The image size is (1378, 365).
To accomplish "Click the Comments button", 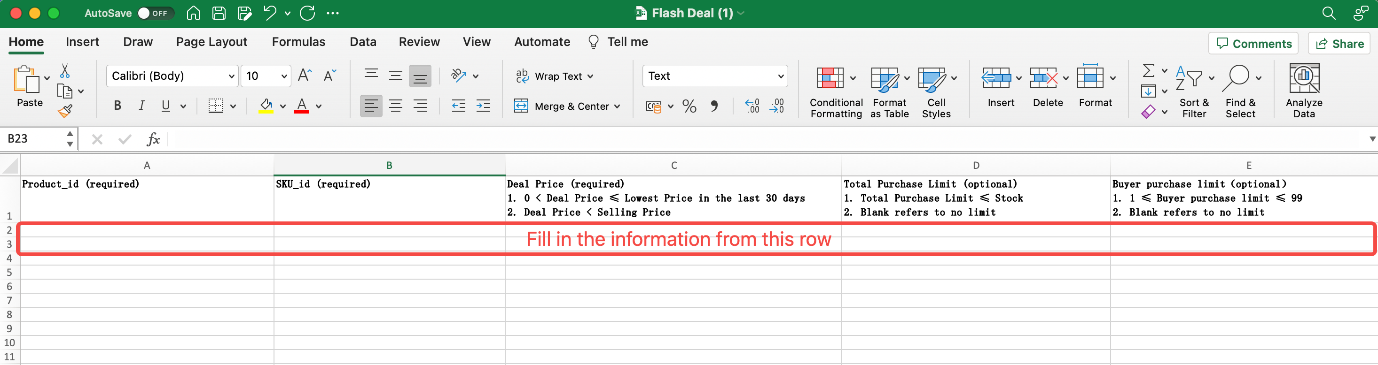I will tap(1253, 44).
